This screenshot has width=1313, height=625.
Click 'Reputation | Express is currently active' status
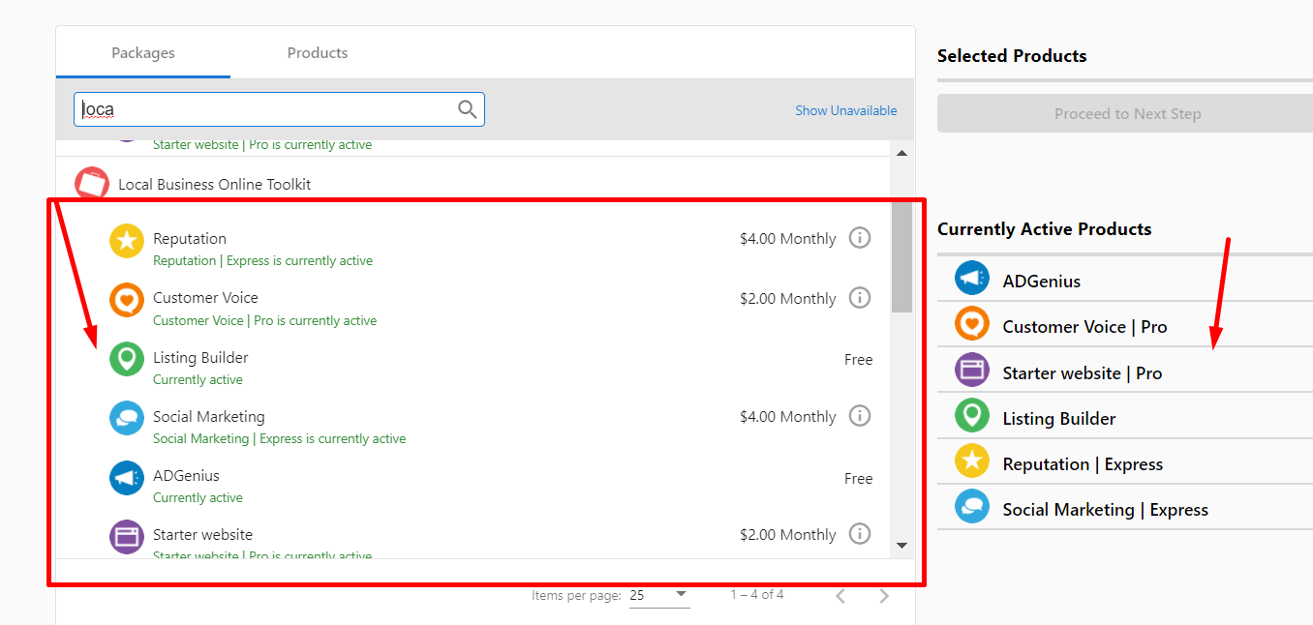pos(262,261)
